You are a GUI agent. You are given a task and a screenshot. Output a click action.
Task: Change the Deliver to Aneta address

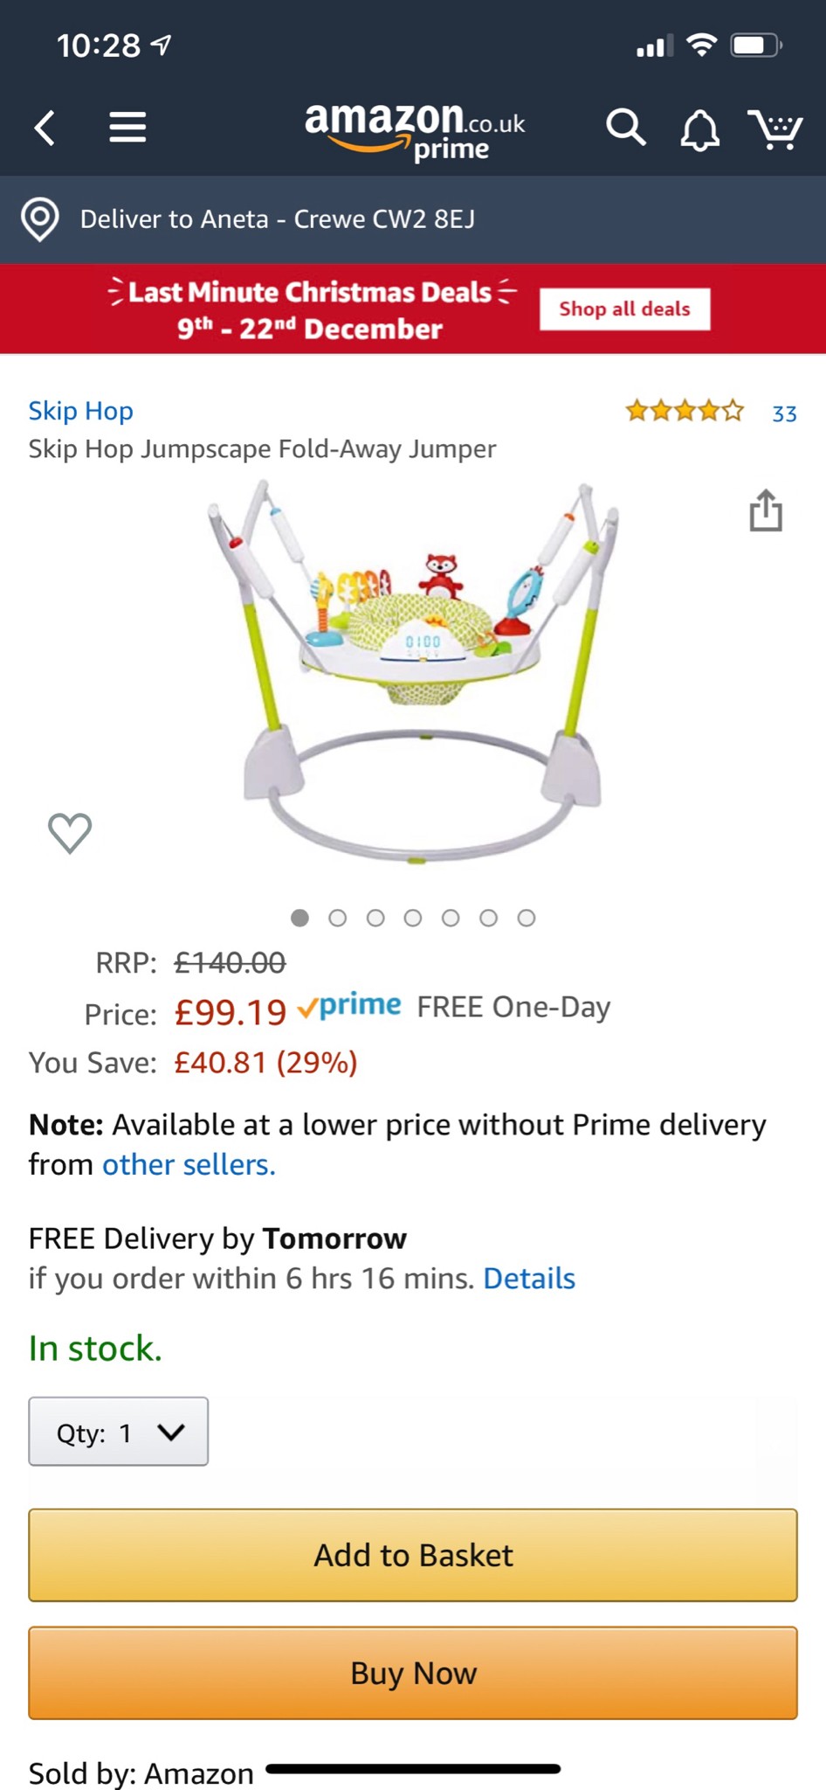[x=278, y=219]
